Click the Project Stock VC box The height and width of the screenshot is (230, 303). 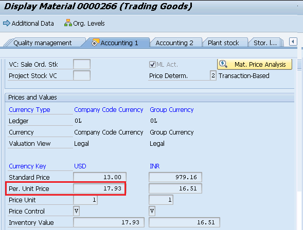[82, 75]
